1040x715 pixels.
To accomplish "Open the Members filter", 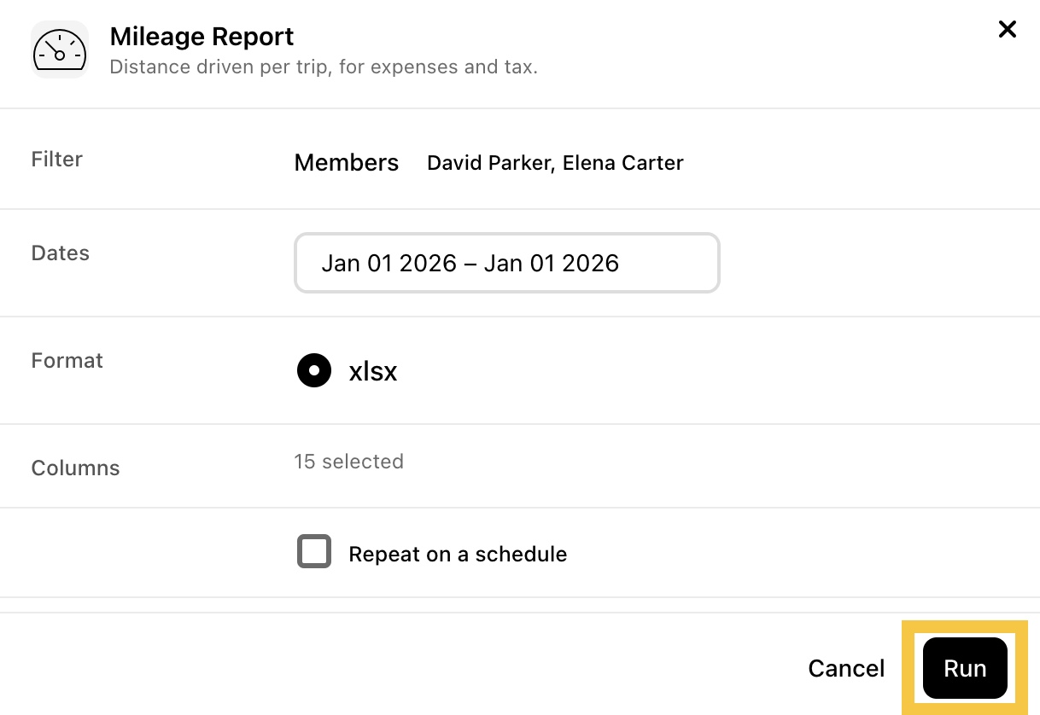I will tap(347, 162).
